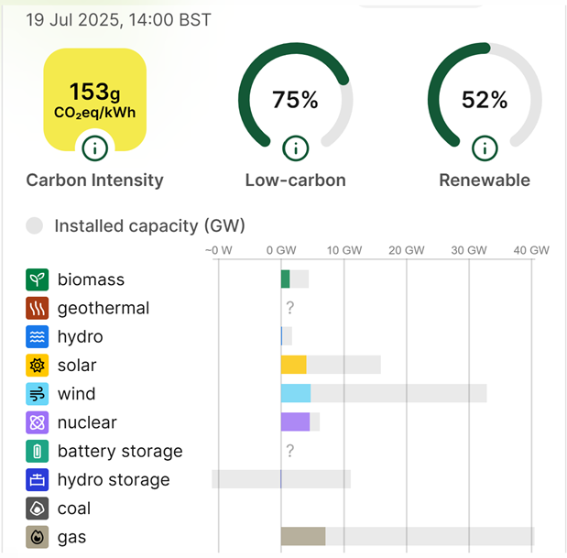Image resolution: width=567 pixels, height=558 pixels.
Task: Click the geothermal steam icon
Action: [x=37, y=308]
